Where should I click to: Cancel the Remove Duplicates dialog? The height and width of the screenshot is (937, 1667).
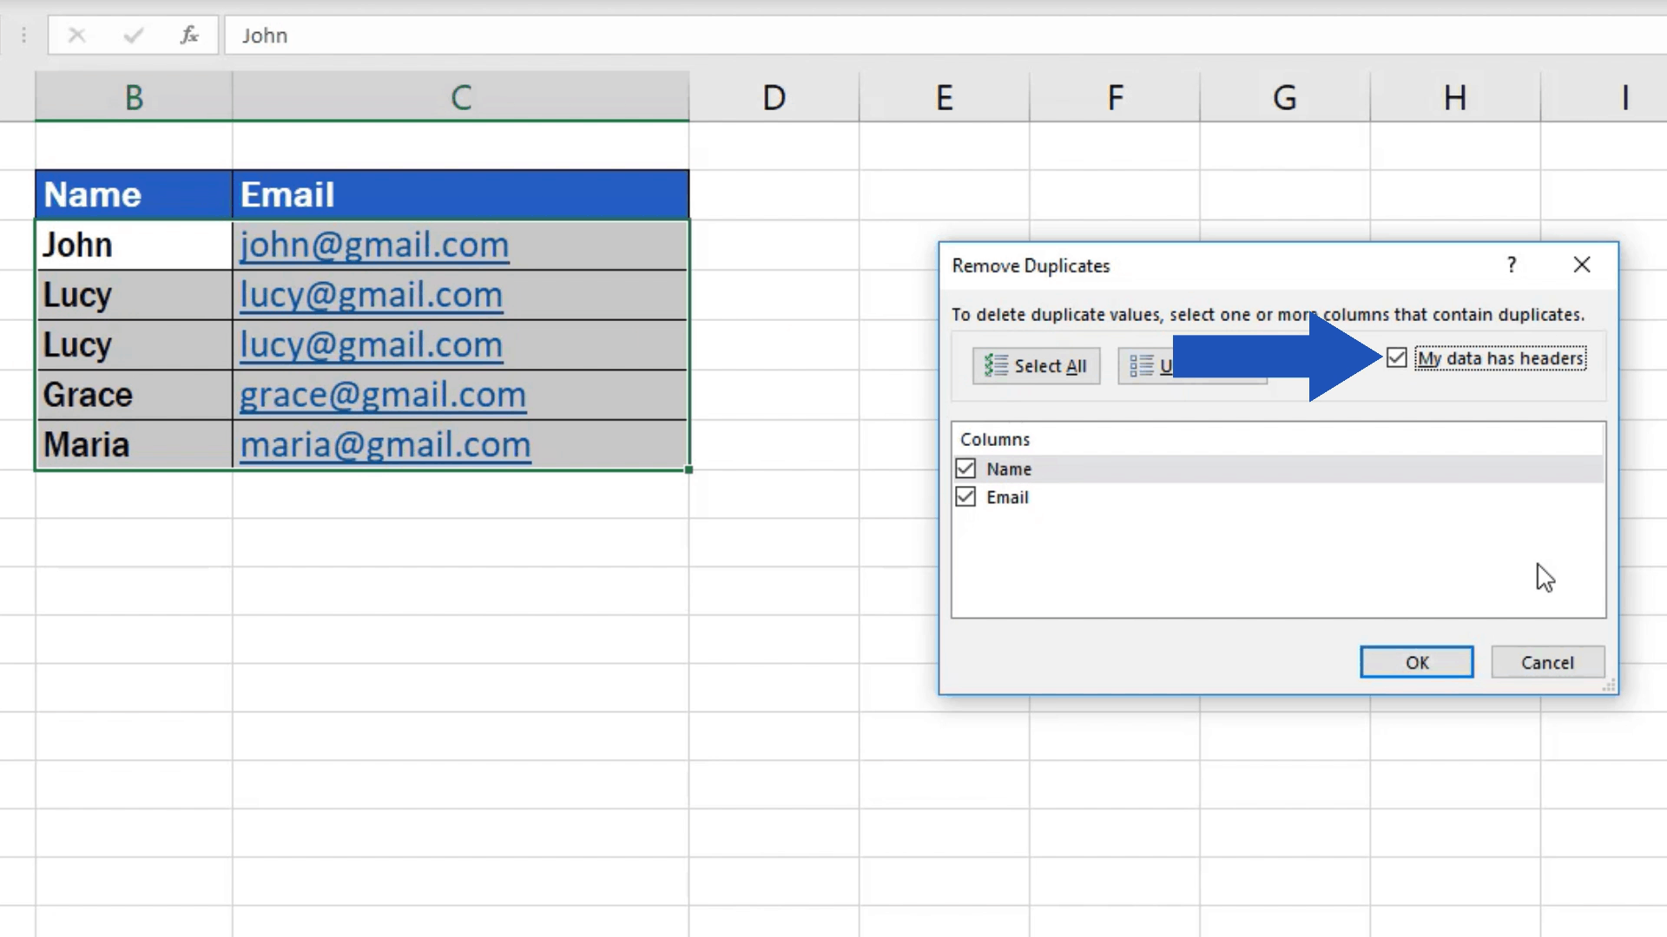[x=1547, y=662]
